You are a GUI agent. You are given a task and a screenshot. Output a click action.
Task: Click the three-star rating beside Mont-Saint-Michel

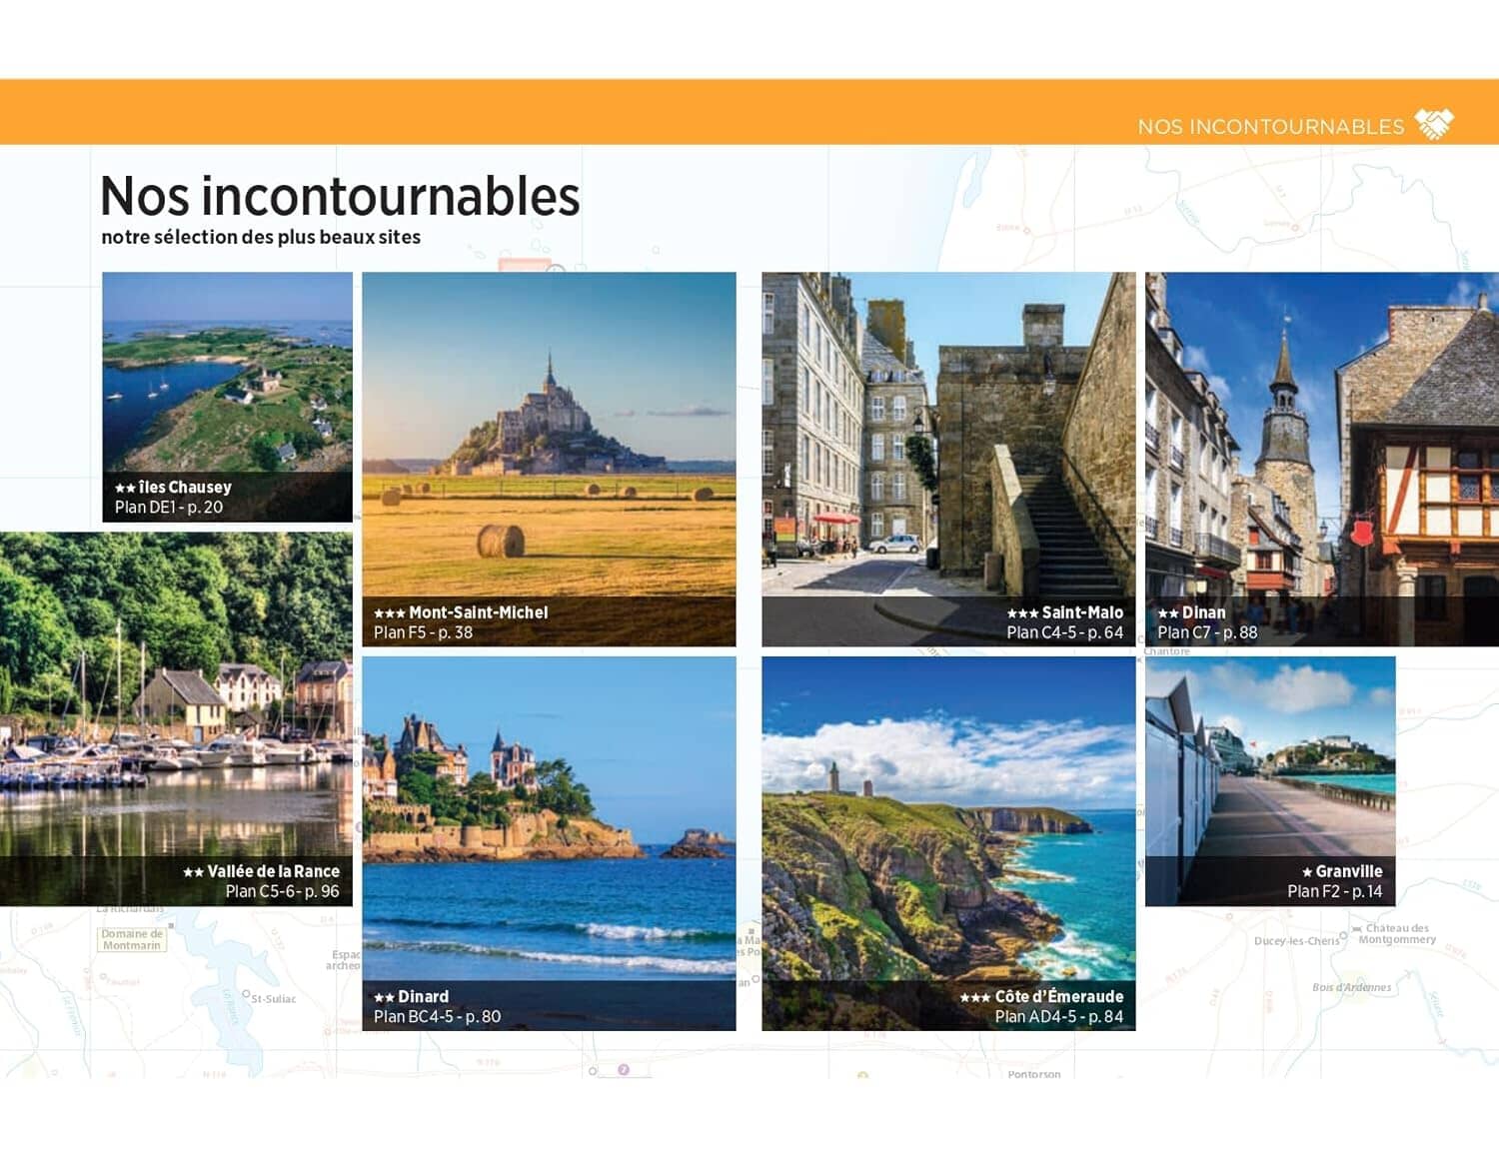[390, 612]
